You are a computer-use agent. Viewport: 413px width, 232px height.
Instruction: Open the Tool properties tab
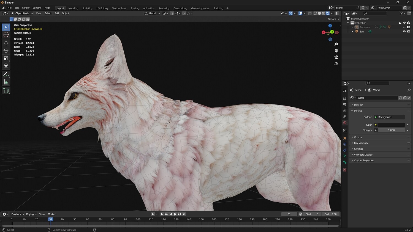[x=345, y=91]
